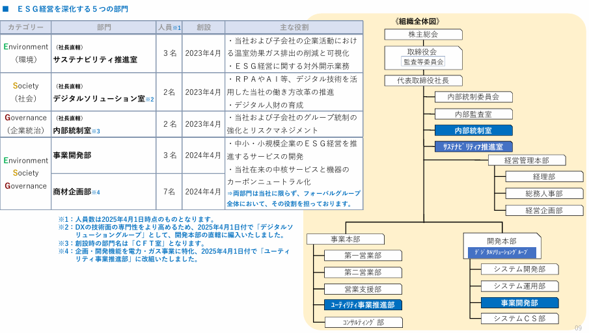Click the 総務人事部 box

[x=544, y=193]
